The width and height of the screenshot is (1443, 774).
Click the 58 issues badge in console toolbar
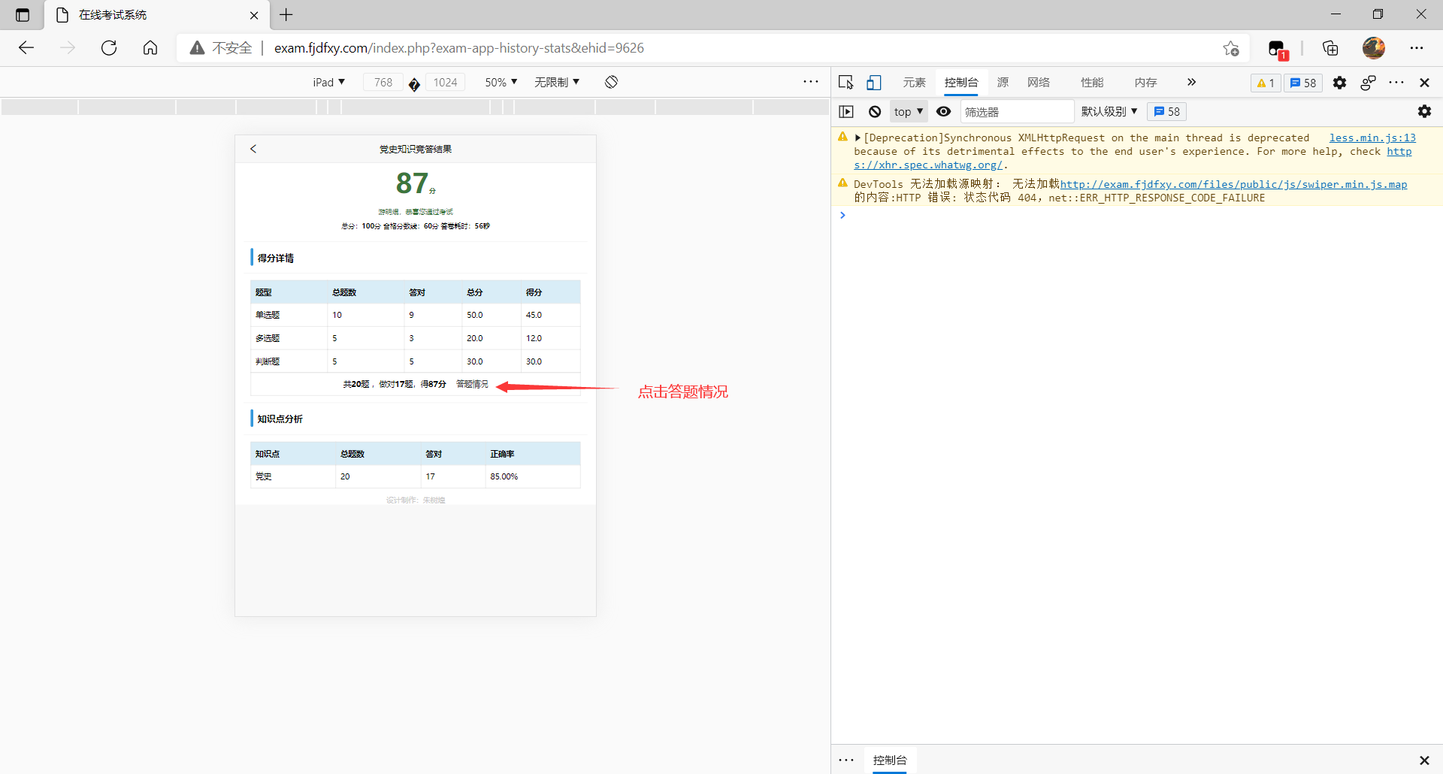click(x=1166, y=112)
